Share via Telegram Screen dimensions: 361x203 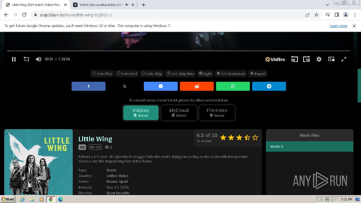(269, 86)
